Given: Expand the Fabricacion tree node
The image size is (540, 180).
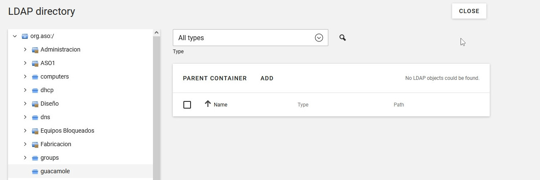Looking at the screenshot, I should click(25, 144).
